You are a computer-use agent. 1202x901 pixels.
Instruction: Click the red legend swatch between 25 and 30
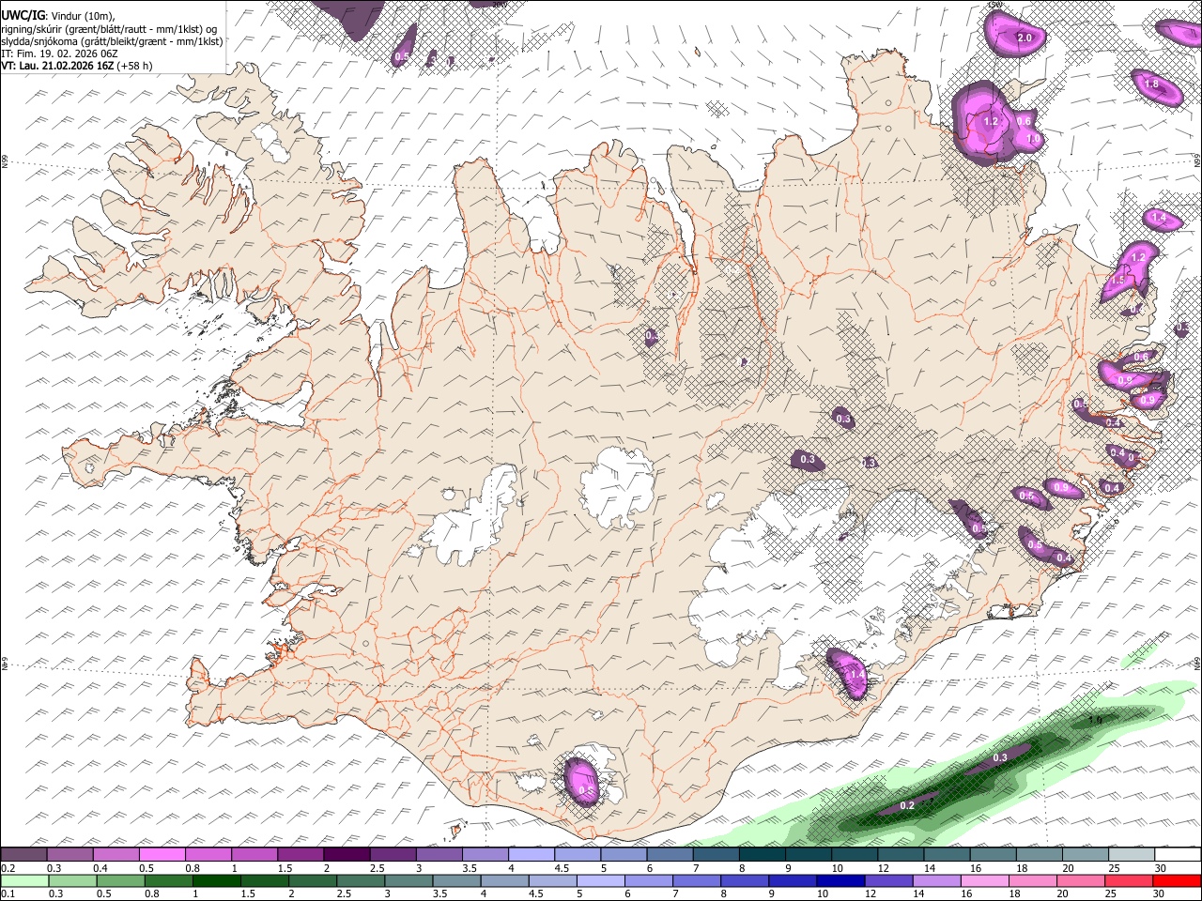pyautogui.click(x=1131, y=880)
